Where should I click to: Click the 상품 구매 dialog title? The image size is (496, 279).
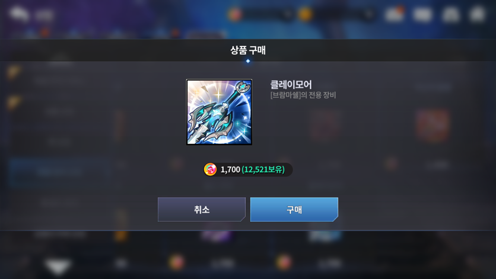[247, 50]
